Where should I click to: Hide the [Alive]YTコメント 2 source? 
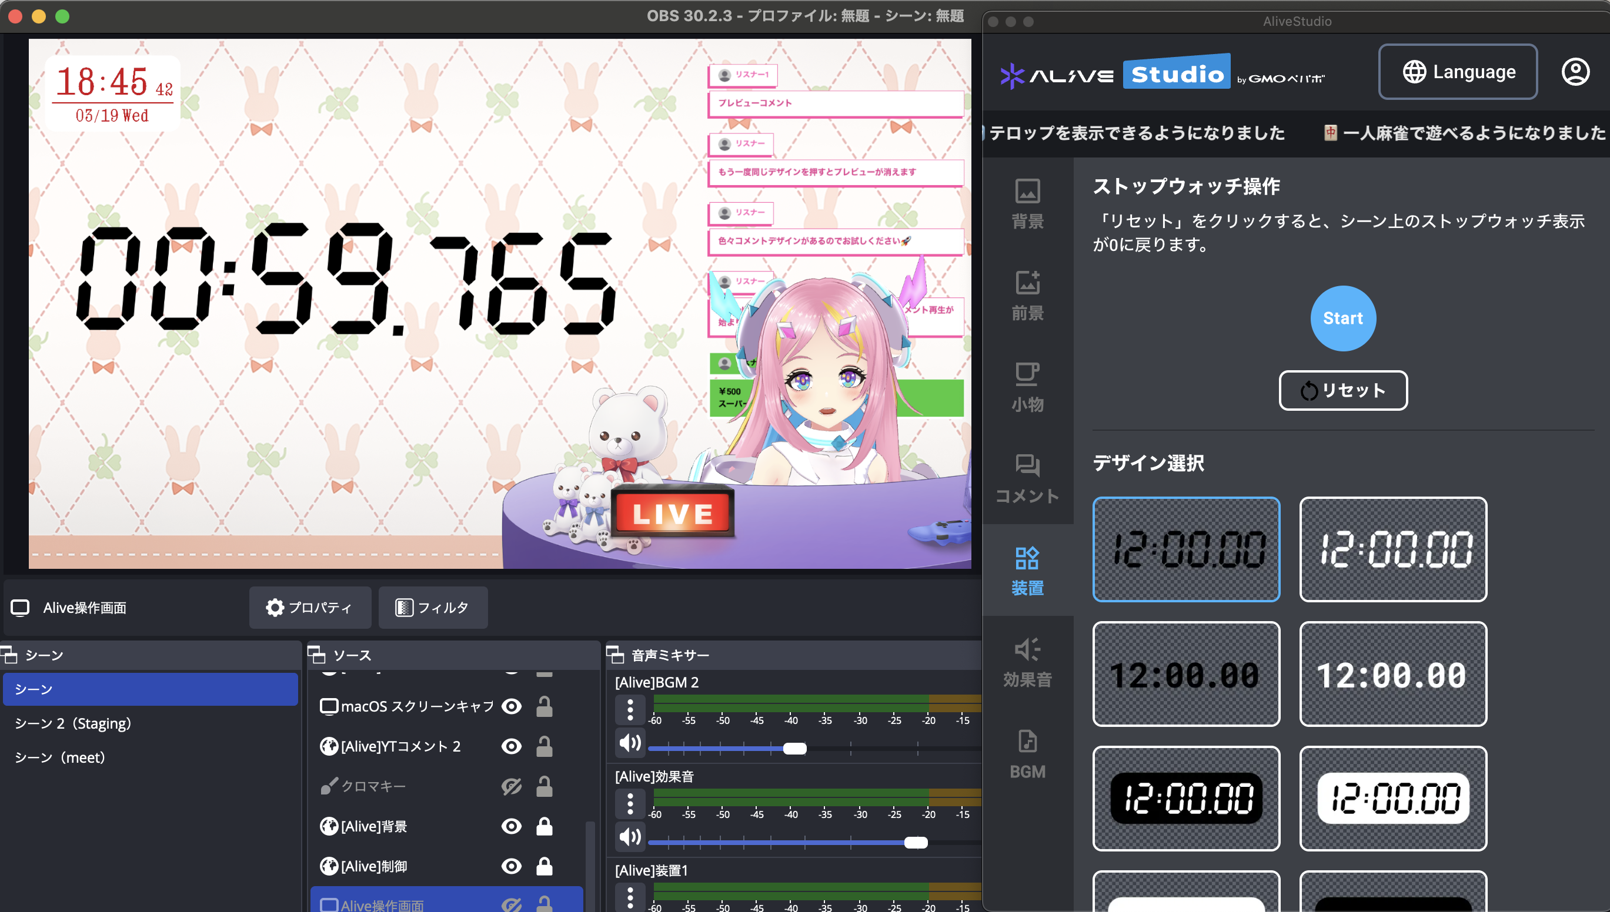pyautogui.click(x=512, y=746)
